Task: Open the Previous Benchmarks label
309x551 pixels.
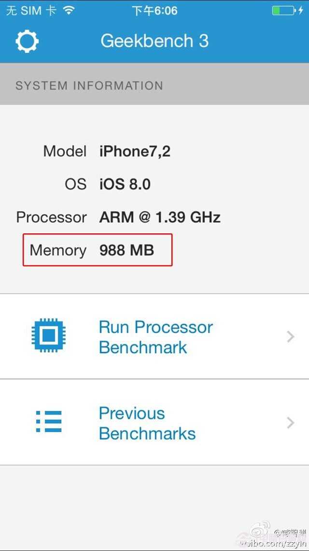Action: 147,423
